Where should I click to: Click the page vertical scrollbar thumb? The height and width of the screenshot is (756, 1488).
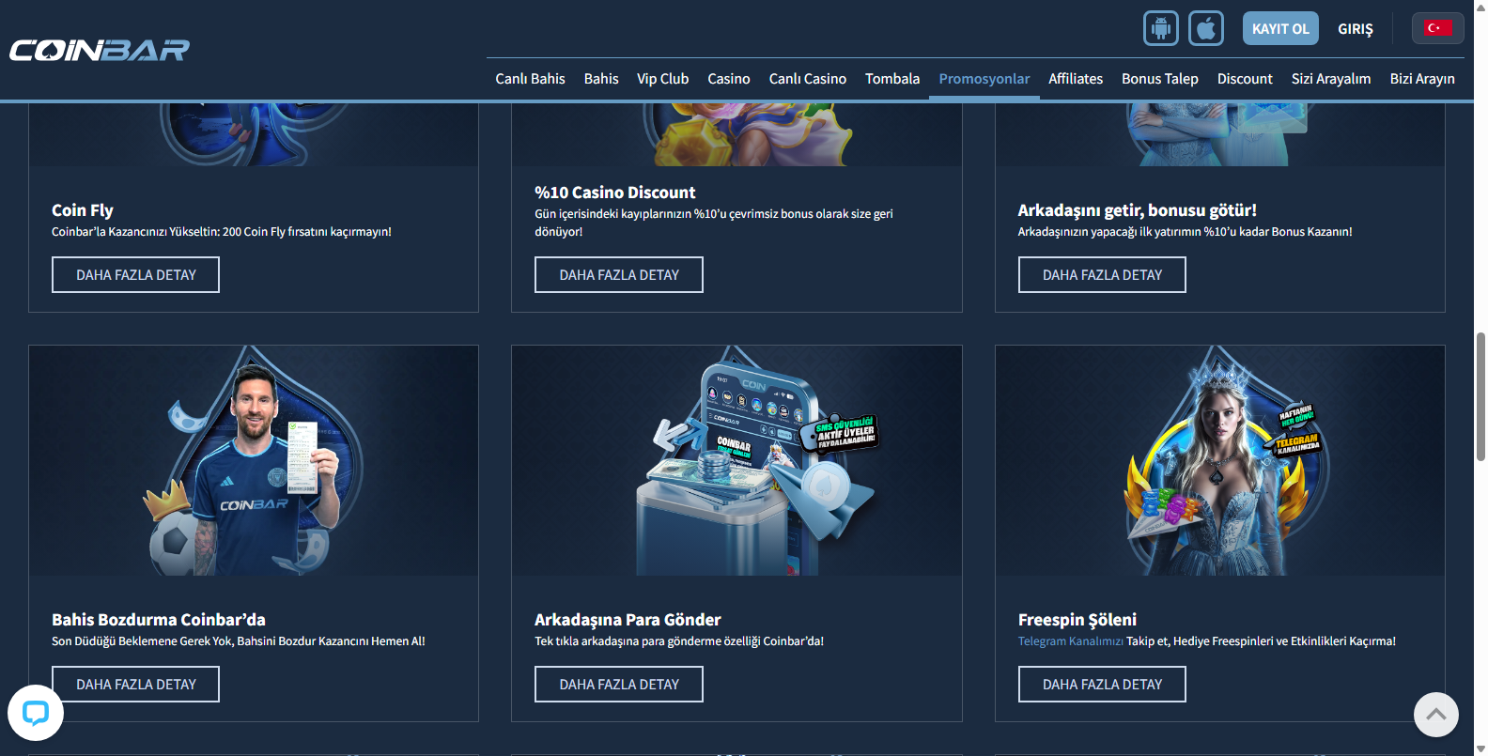(x=1480, y=395)
